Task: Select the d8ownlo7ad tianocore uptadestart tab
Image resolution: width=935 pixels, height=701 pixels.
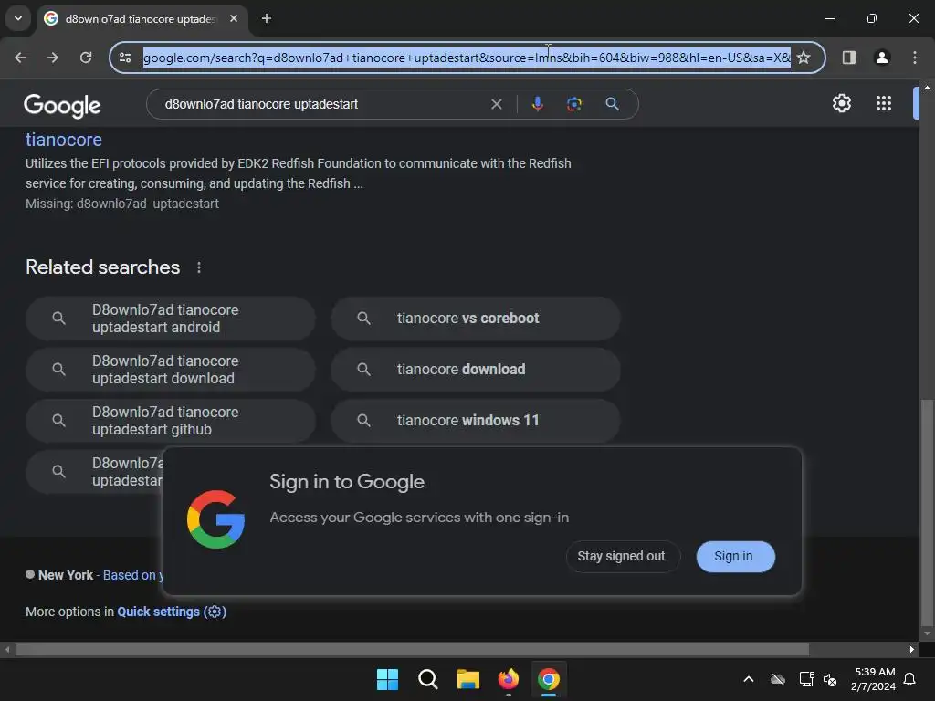Action: (142, 18)
